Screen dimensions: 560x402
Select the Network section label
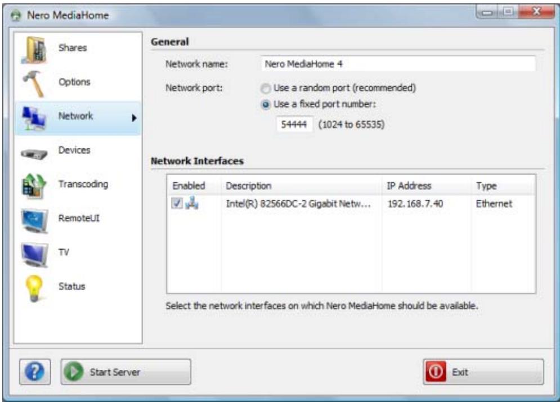(x=76, y=116)
